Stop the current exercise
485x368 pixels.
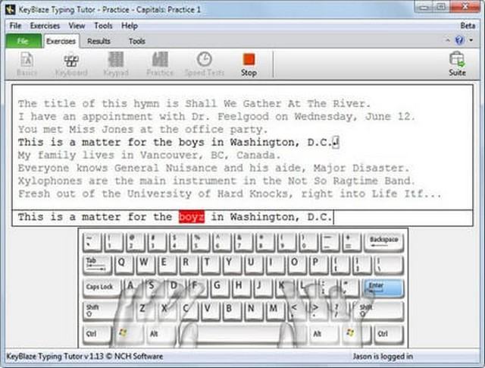pyautogui.click(x=249, y=64)
